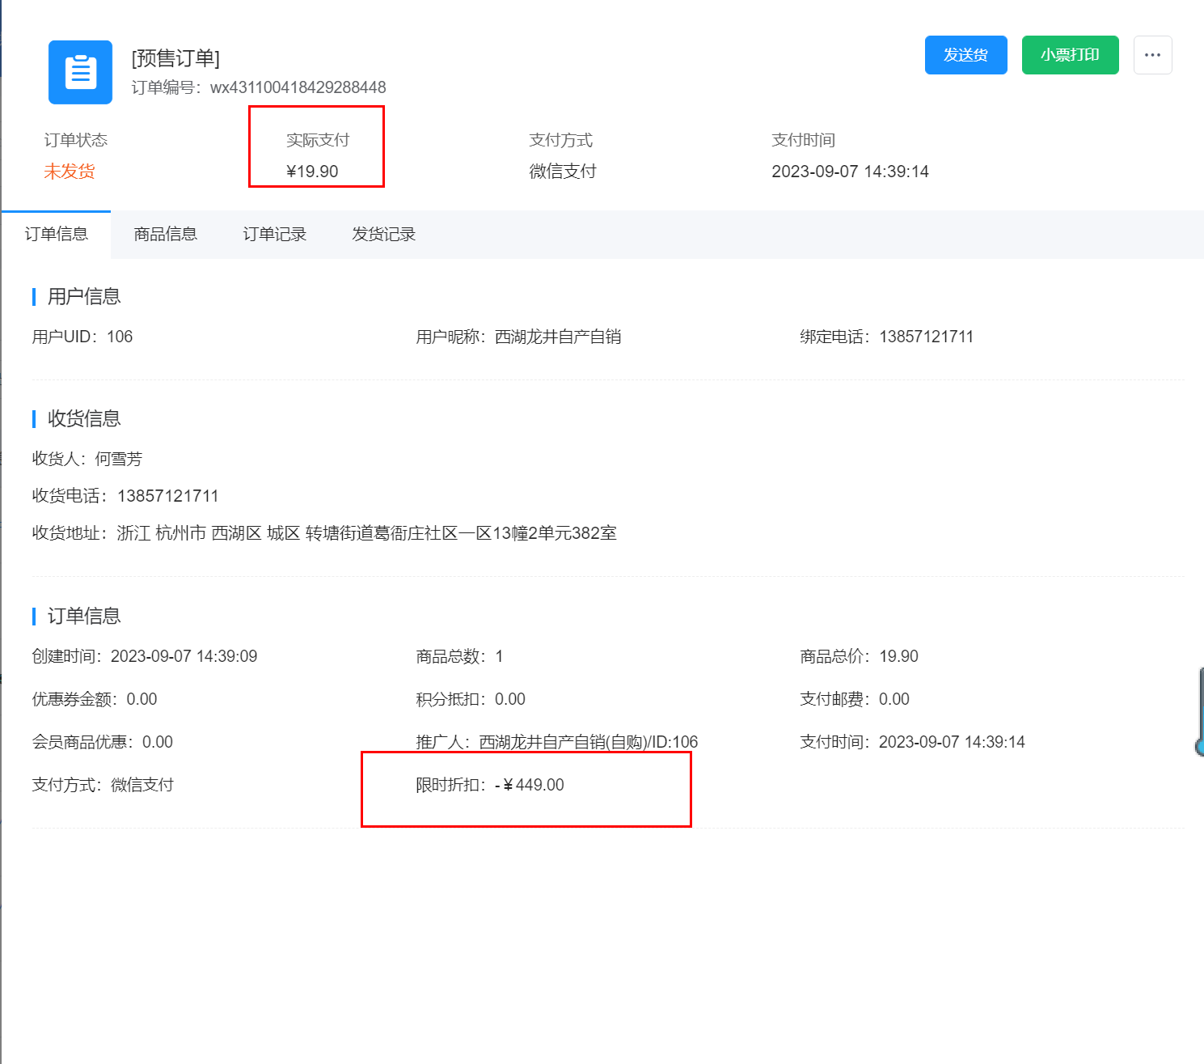Image resolution: width=1204 pixels, height=1064 pixels.
Task: Open the three-dot more options menu
Action: pos(1152,55)
